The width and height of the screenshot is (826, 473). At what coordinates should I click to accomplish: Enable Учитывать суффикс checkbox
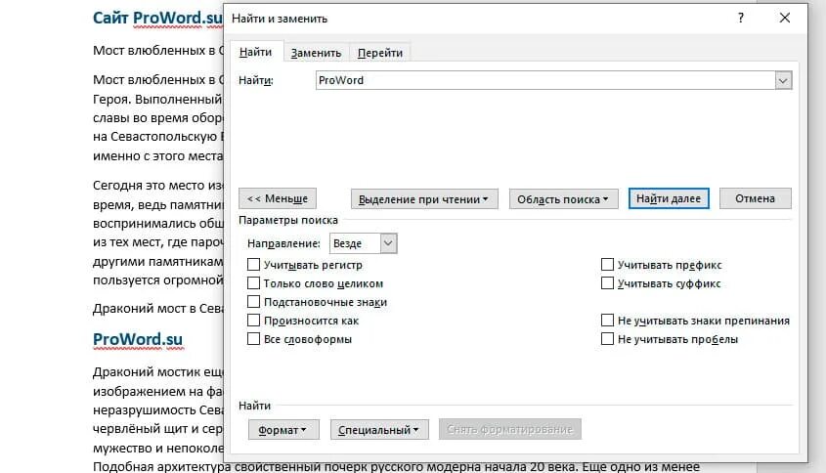click(607, 283)
